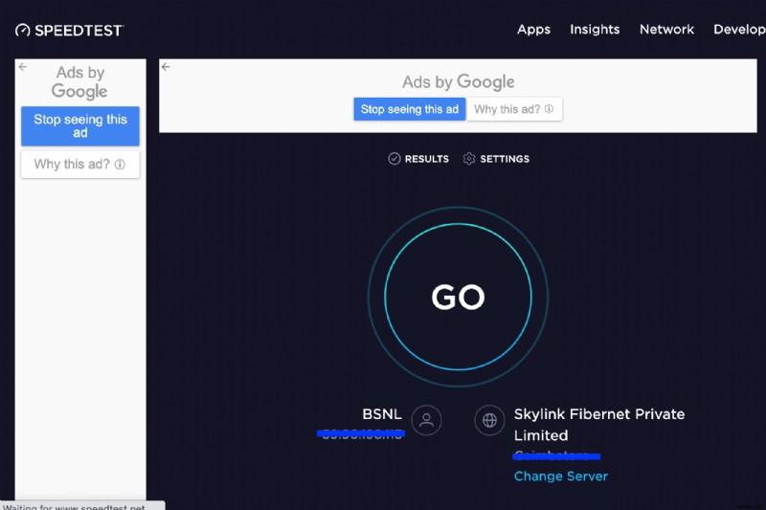Click the Ads by Google label in top banner

458,82
